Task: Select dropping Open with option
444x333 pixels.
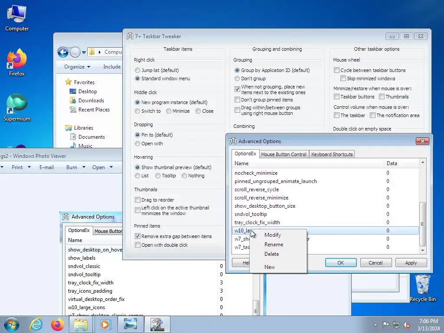Action: (137, 144)
